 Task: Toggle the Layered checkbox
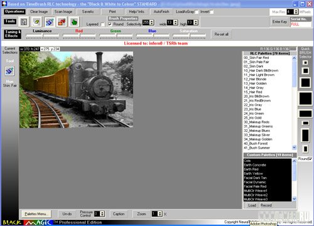102,24
